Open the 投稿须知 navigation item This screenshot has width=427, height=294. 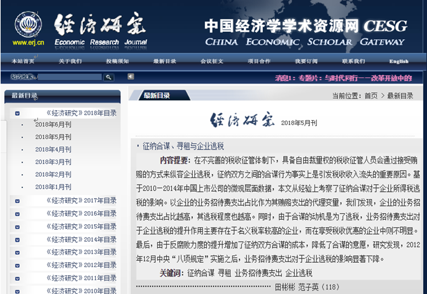pos(117,61)
